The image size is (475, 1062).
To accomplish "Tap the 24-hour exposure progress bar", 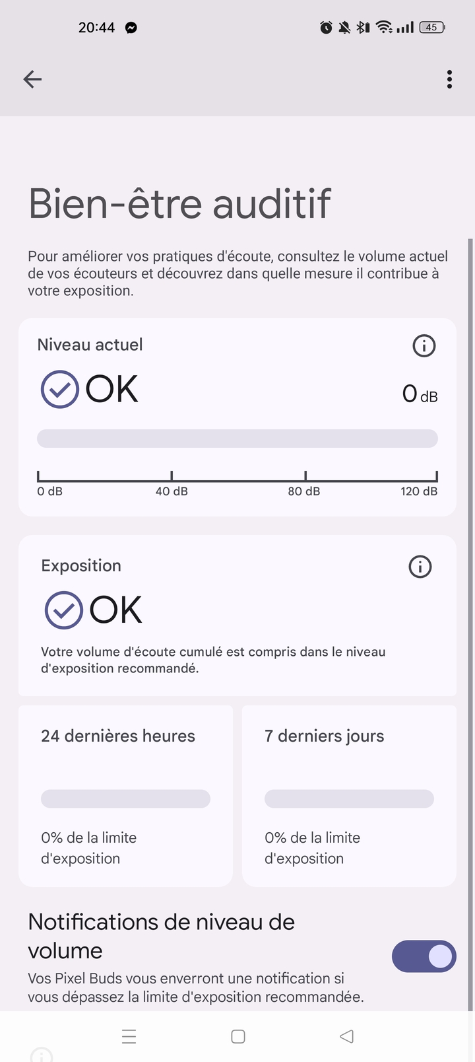I will [x=125, y=798].
